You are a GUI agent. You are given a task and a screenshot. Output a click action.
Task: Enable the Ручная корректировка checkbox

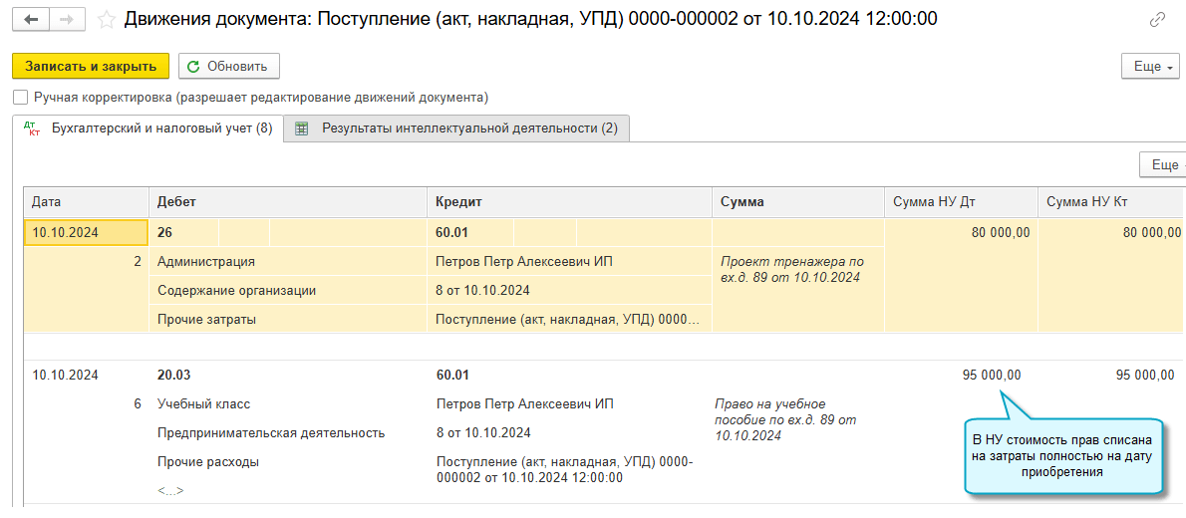pos(20,98)
